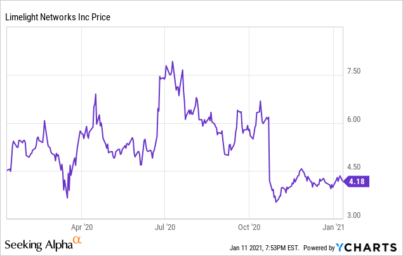Click the lowest price point after October drop
Image resolution: width=403 pixels, height=256 pixels.
(x=275, y=202)
